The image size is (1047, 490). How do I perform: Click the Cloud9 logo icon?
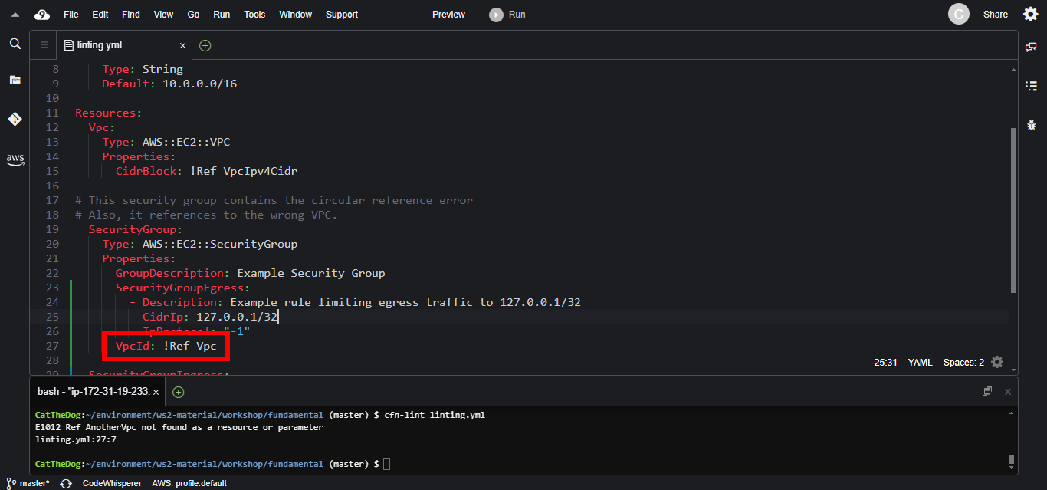pyautogui.click(x=42, y=14)
